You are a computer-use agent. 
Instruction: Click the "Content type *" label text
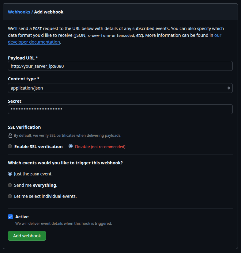tap(24, 79)
